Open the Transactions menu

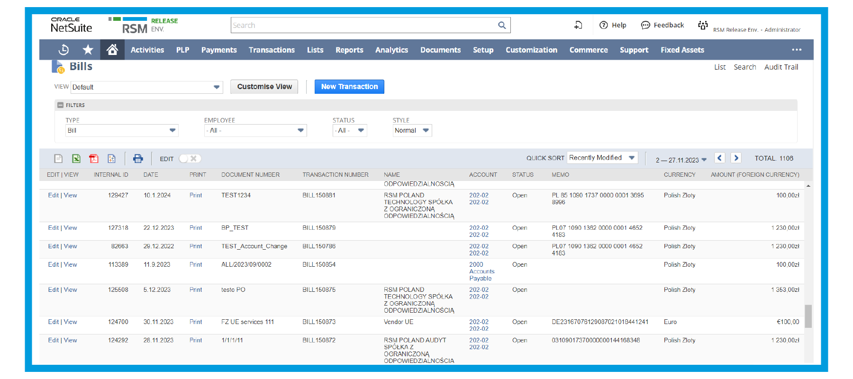point(272,50)
